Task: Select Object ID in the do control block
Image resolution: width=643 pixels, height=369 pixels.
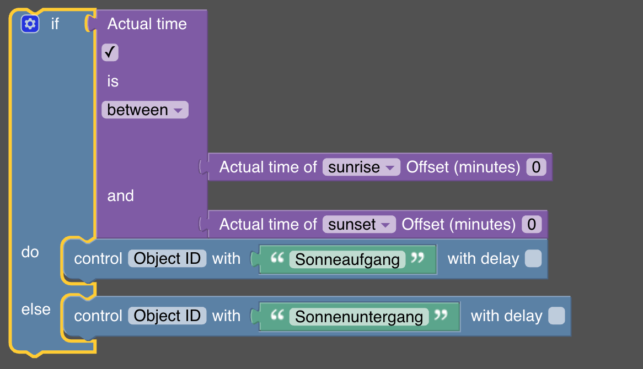Action: pyautogui.click(x=167, y=258)
